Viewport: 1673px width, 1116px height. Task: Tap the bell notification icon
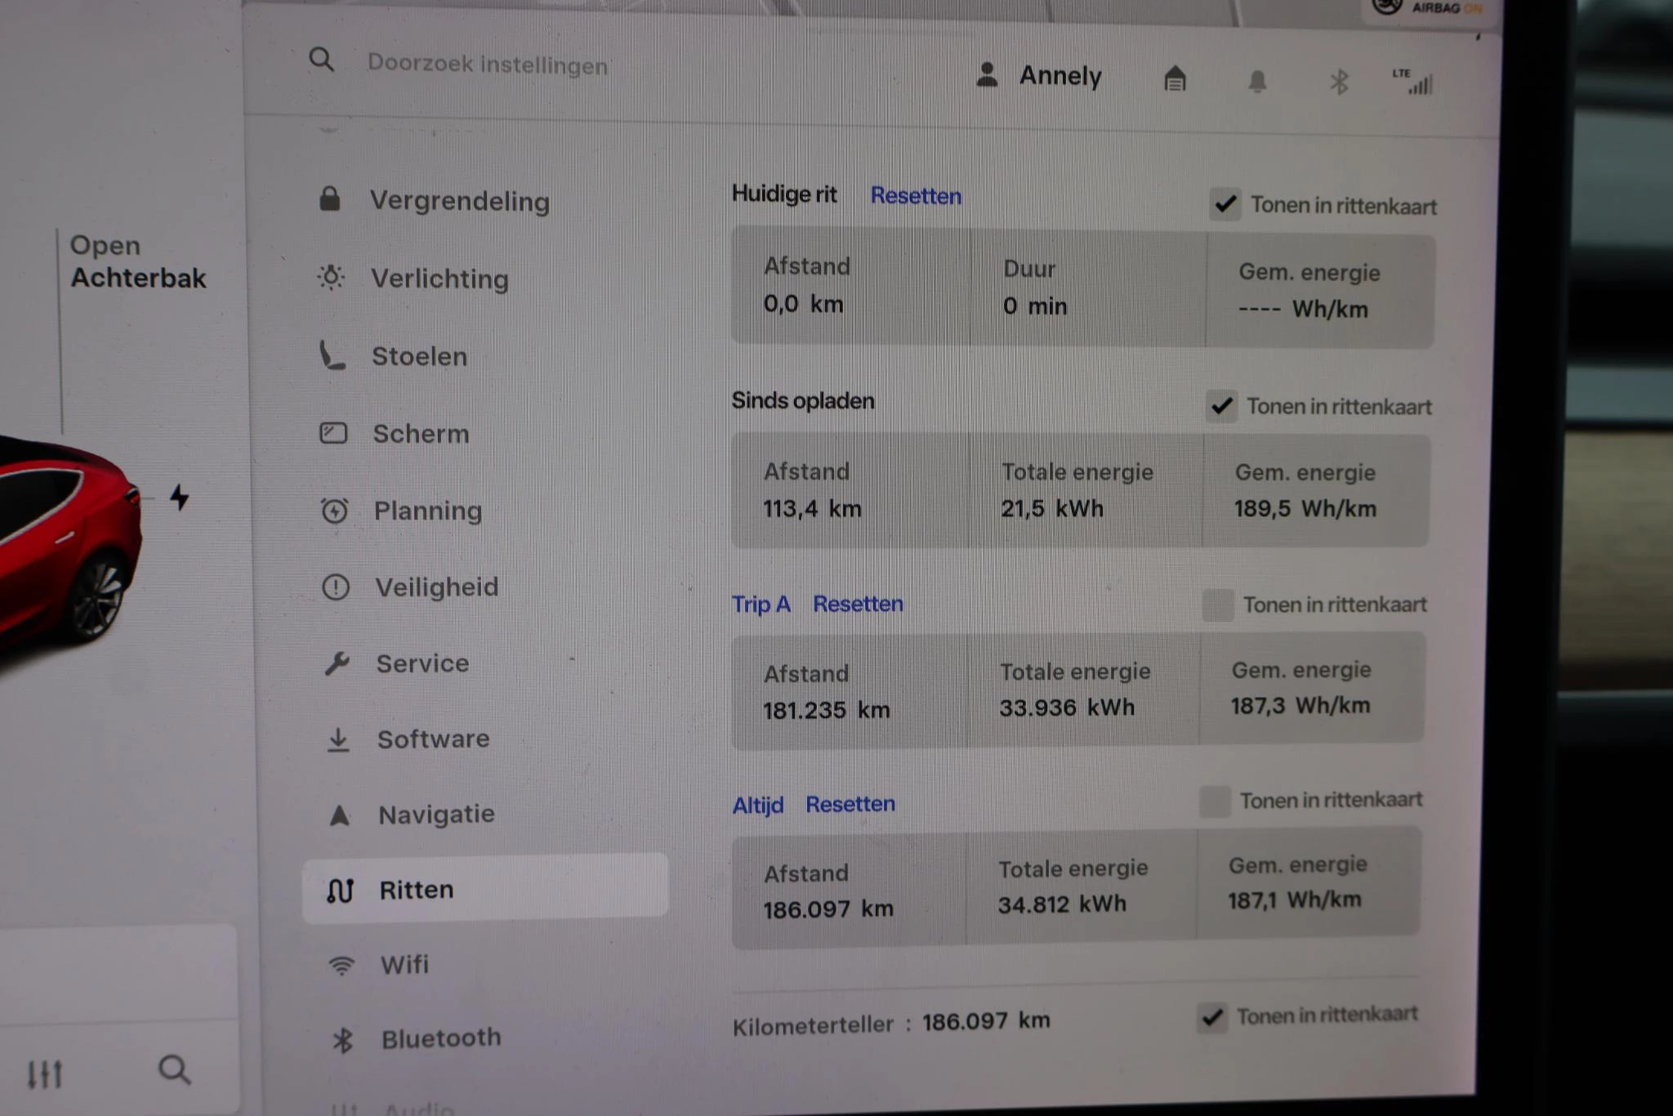point(1257,79)
